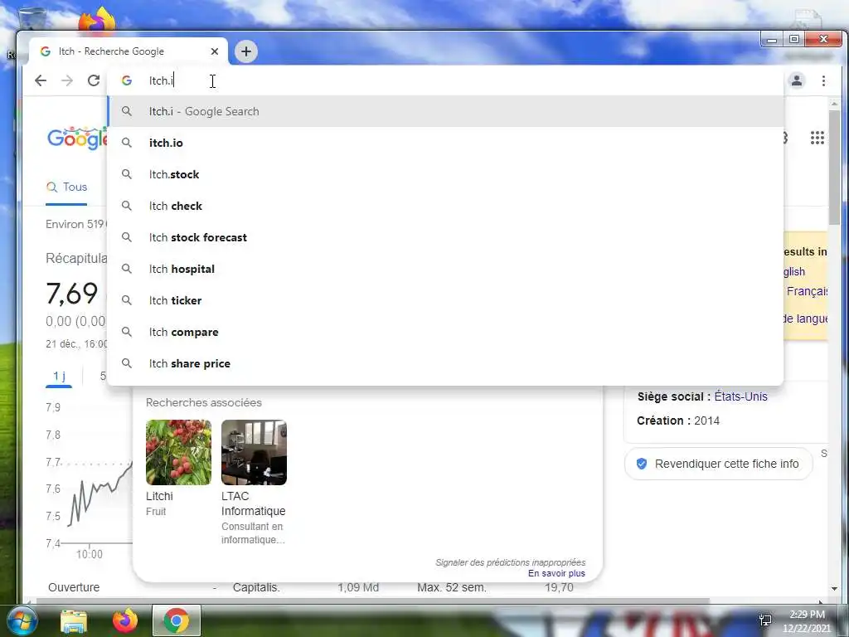Choose the 'Itch ticker' suggestion
Screen dimensions: 849x637
(445, 300)
